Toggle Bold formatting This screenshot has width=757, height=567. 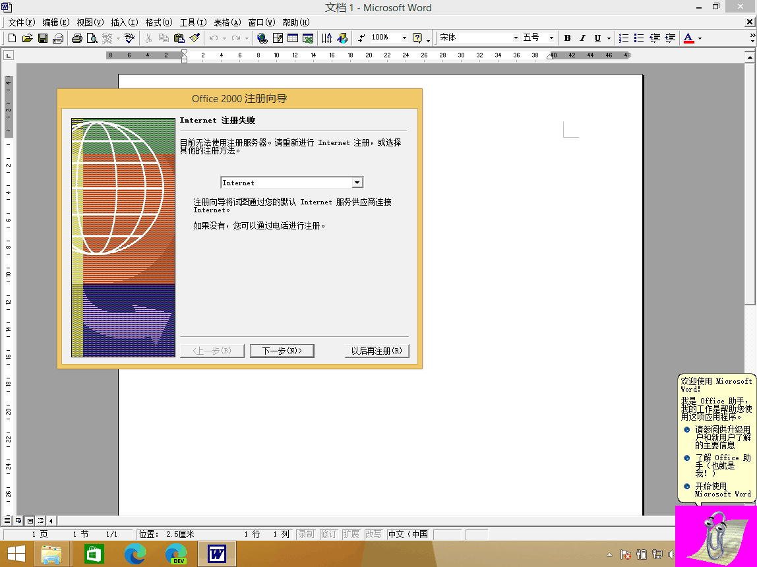[x=567, y=38]
